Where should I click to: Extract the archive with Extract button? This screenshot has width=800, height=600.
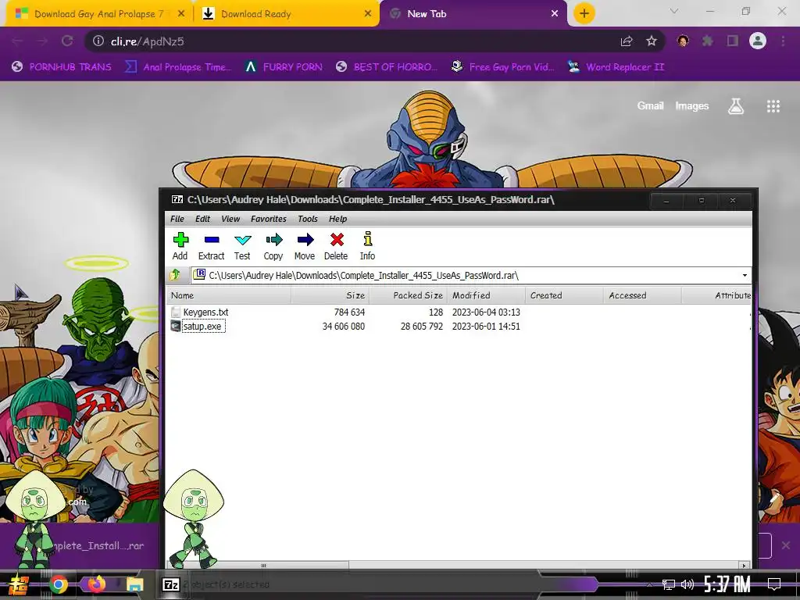[x=211, y=246]
